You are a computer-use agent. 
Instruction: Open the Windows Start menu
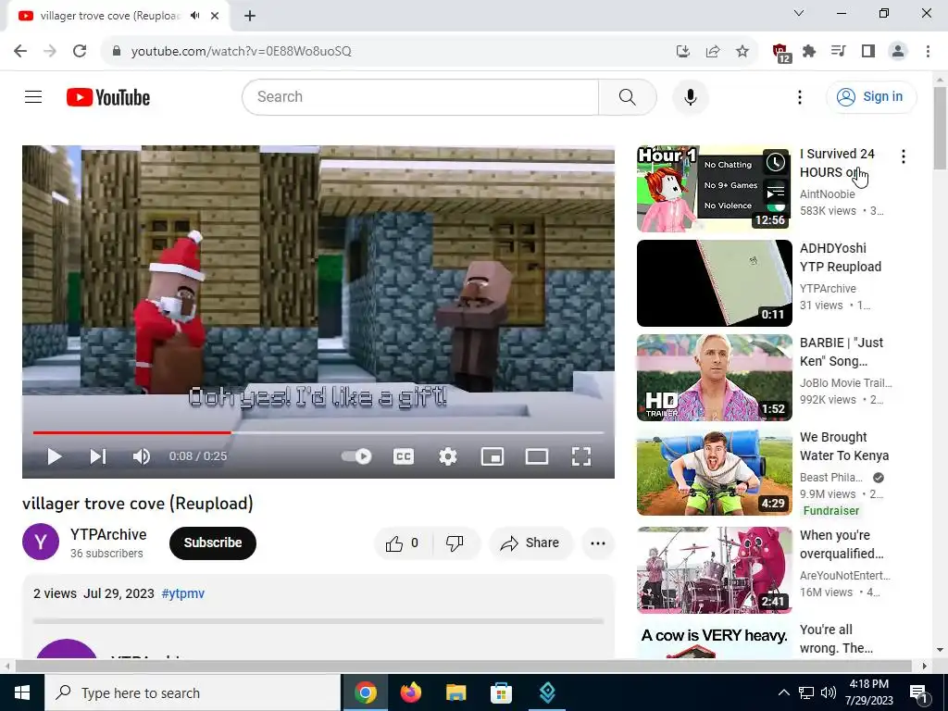pos(22,692)
